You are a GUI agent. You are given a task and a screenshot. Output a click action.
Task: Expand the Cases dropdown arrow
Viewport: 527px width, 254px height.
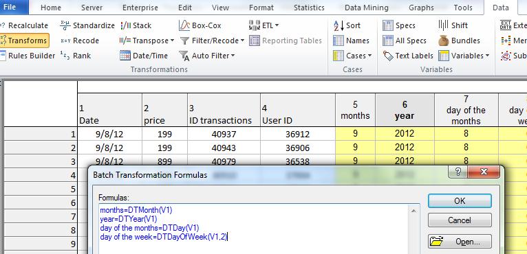[x=369, y=56]
